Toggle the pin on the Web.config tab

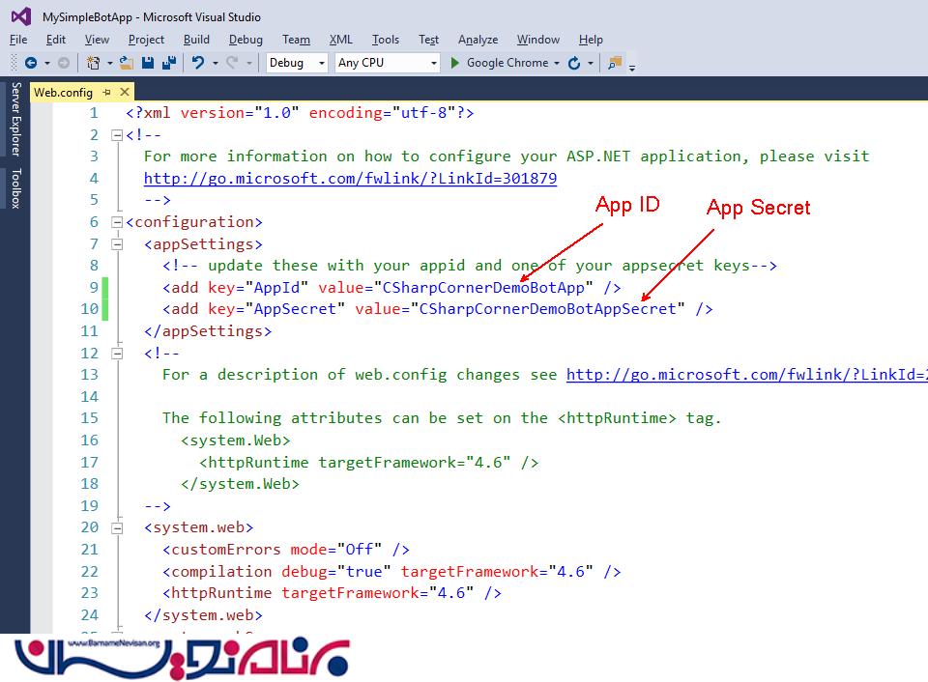pos(106,92)
